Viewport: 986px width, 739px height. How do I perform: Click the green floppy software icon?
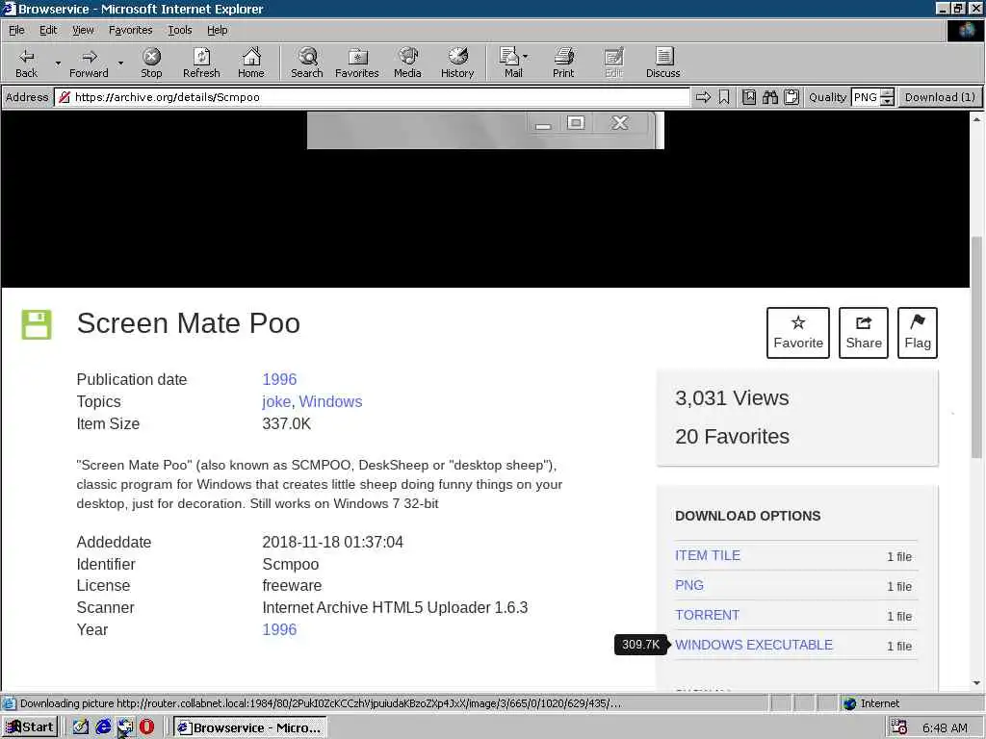(37, 324)
